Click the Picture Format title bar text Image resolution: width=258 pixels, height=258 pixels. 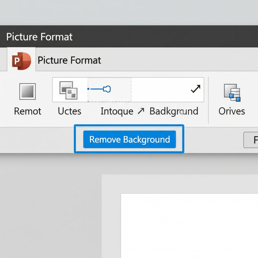(39, 37)
